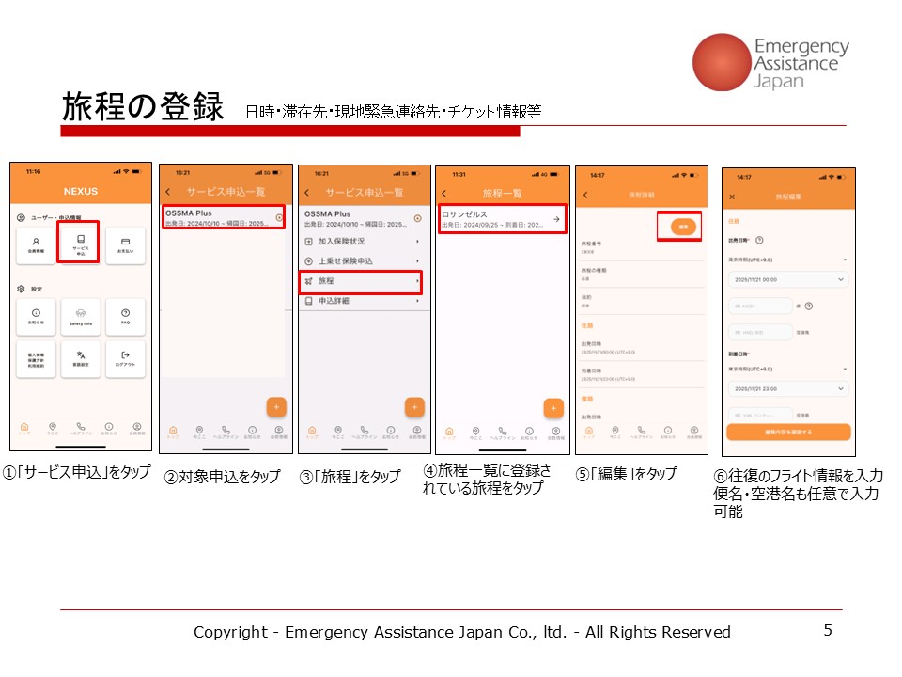
Task: Click back arrow on 旅程一覧 screen
Action: tap(444, 193)
